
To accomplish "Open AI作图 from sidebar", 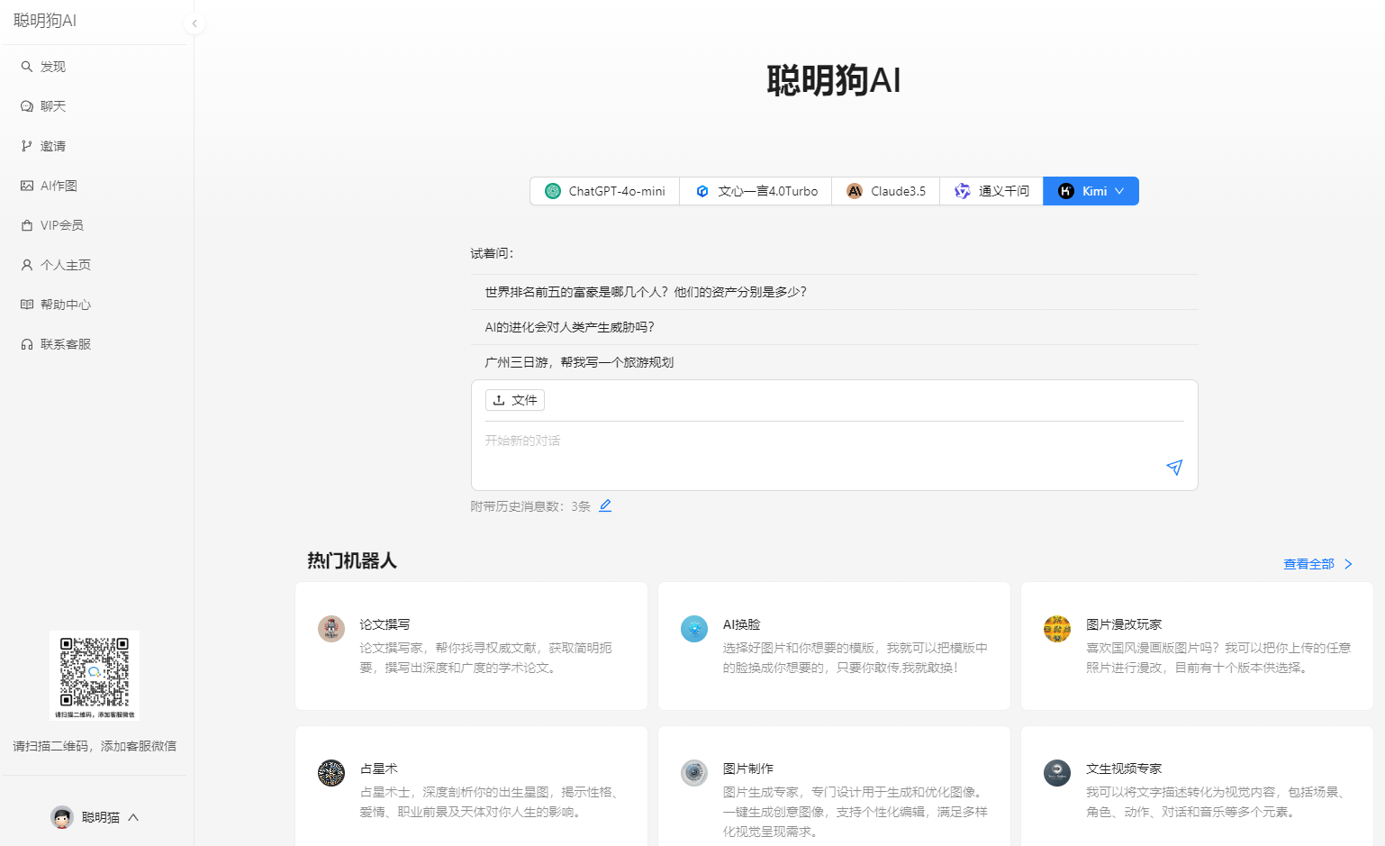I will pyautogui.click(x=58, y=186).
